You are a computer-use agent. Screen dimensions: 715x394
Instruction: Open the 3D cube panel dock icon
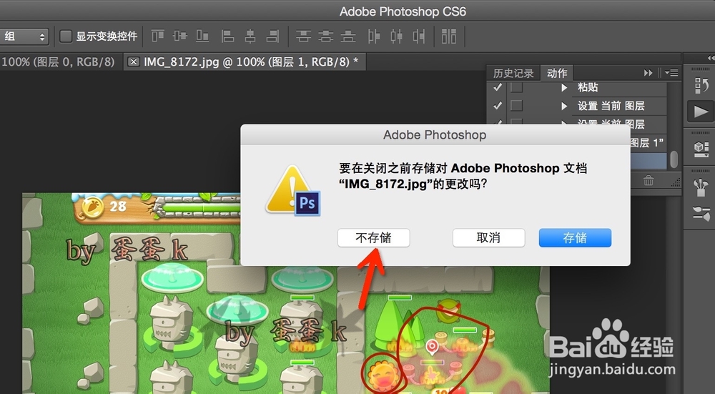[701, 148]
